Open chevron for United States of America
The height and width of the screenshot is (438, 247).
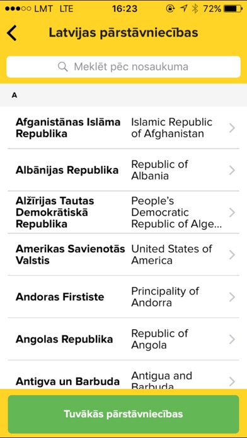click(x=232, y=255)
